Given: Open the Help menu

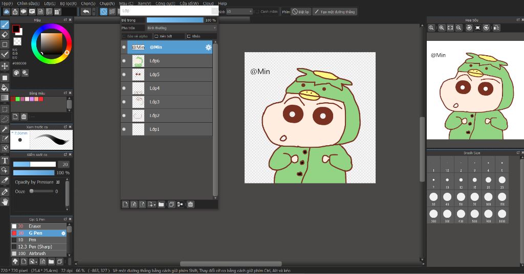Looking at the screenshot, I should (x=223, y=4).
